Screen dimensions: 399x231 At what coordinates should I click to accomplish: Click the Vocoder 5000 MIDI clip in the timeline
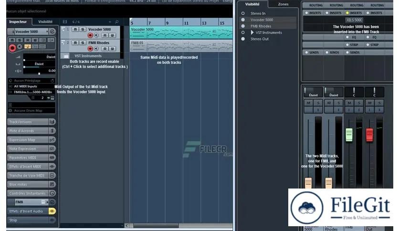point(181,32)
